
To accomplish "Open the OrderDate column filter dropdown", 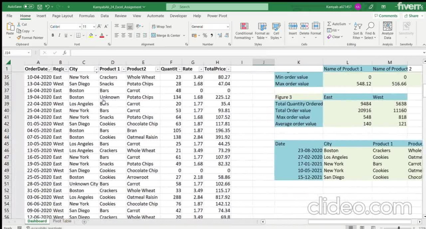I will coord(50,69).
